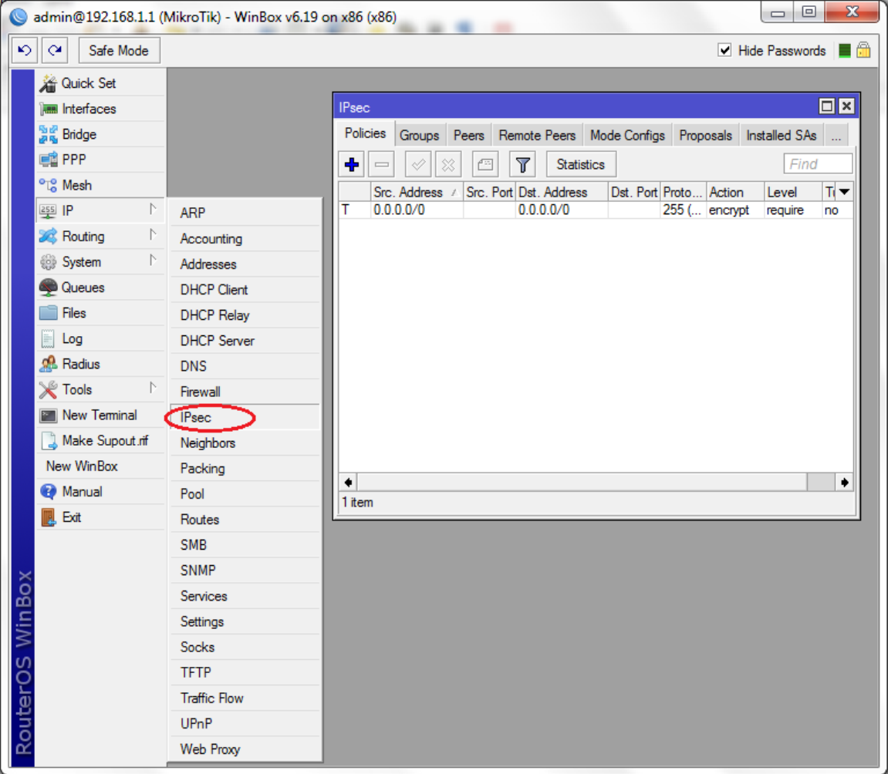Click the Undo arrow icon
The width and height of the screenshot is (888, 774).
pos(25,50)
